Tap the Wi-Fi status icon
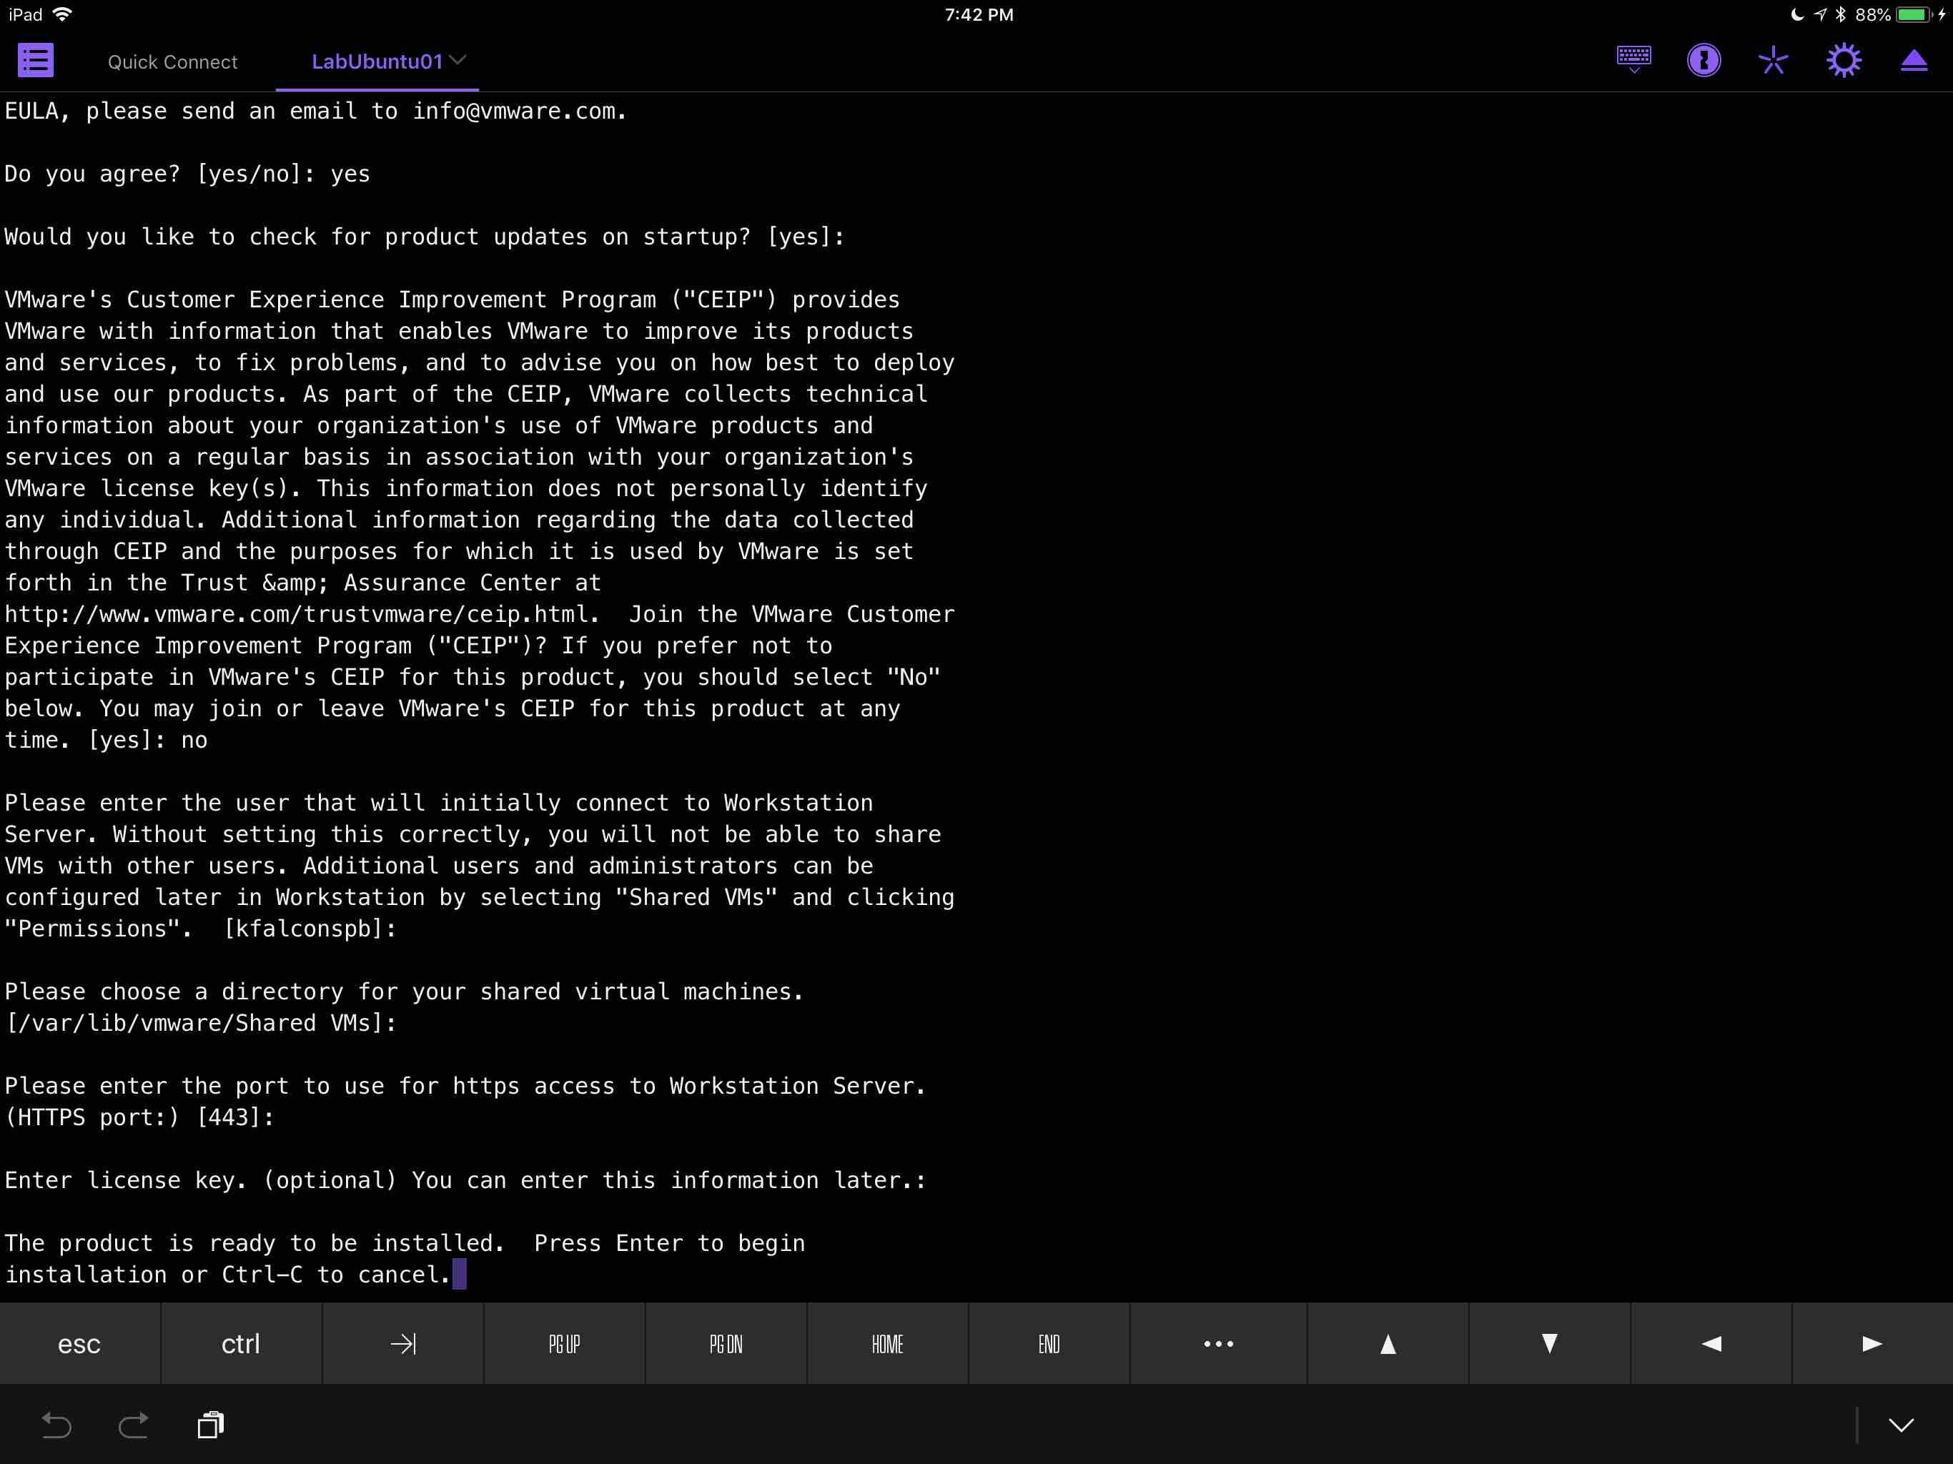The image size is (1953, 1464). point(61,14)
